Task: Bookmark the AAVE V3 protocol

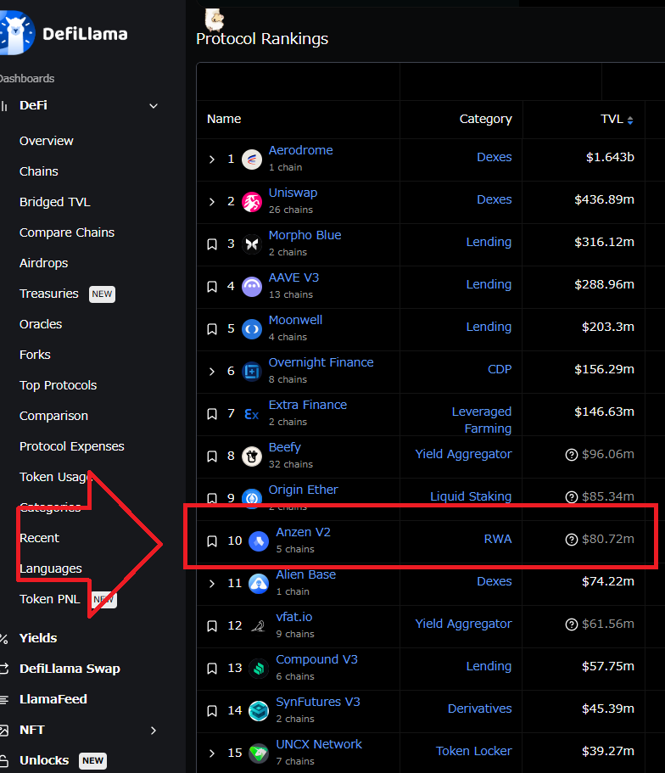Action: pos(212,287)
